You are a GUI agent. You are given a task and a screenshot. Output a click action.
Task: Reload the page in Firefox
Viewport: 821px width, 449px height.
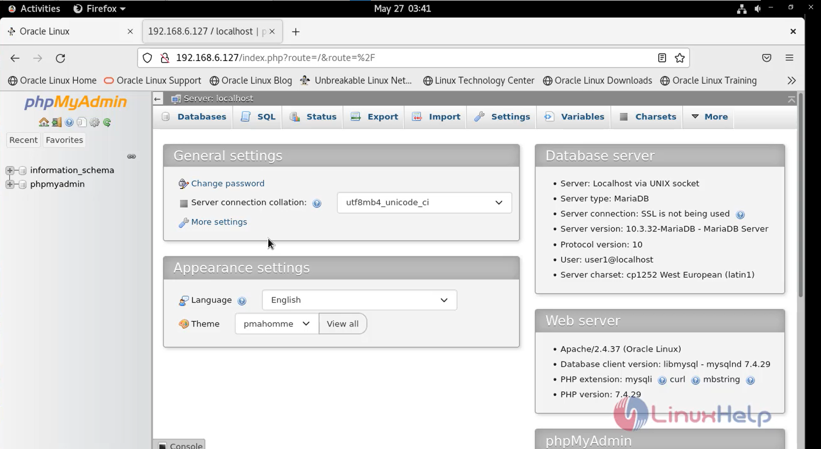click(x=60, y=58)
